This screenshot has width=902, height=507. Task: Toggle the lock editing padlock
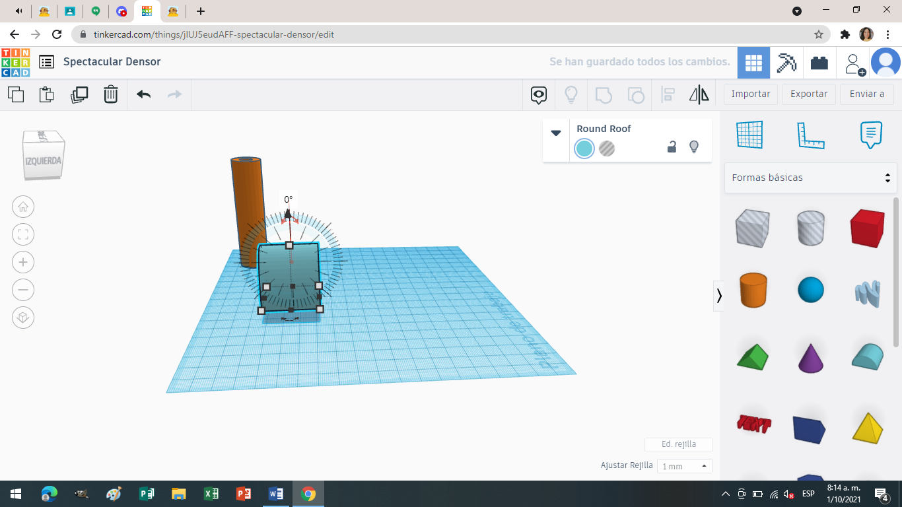click(672, 147)
